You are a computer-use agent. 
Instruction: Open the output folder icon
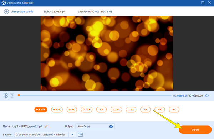(x=80, y=134)
